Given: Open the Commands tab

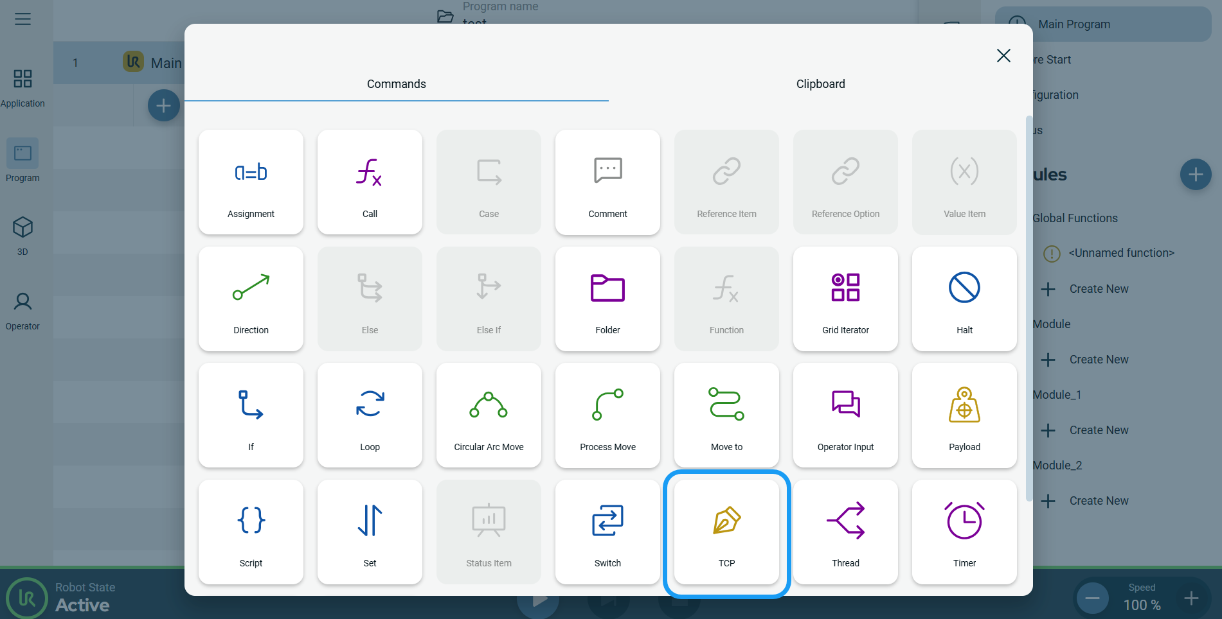Looking at the screenshot, I should click(x=396, y=84).
